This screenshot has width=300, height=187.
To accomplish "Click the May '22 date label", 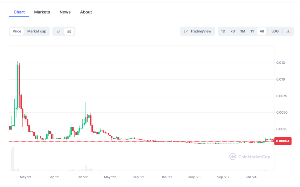I will click(110, 177).
